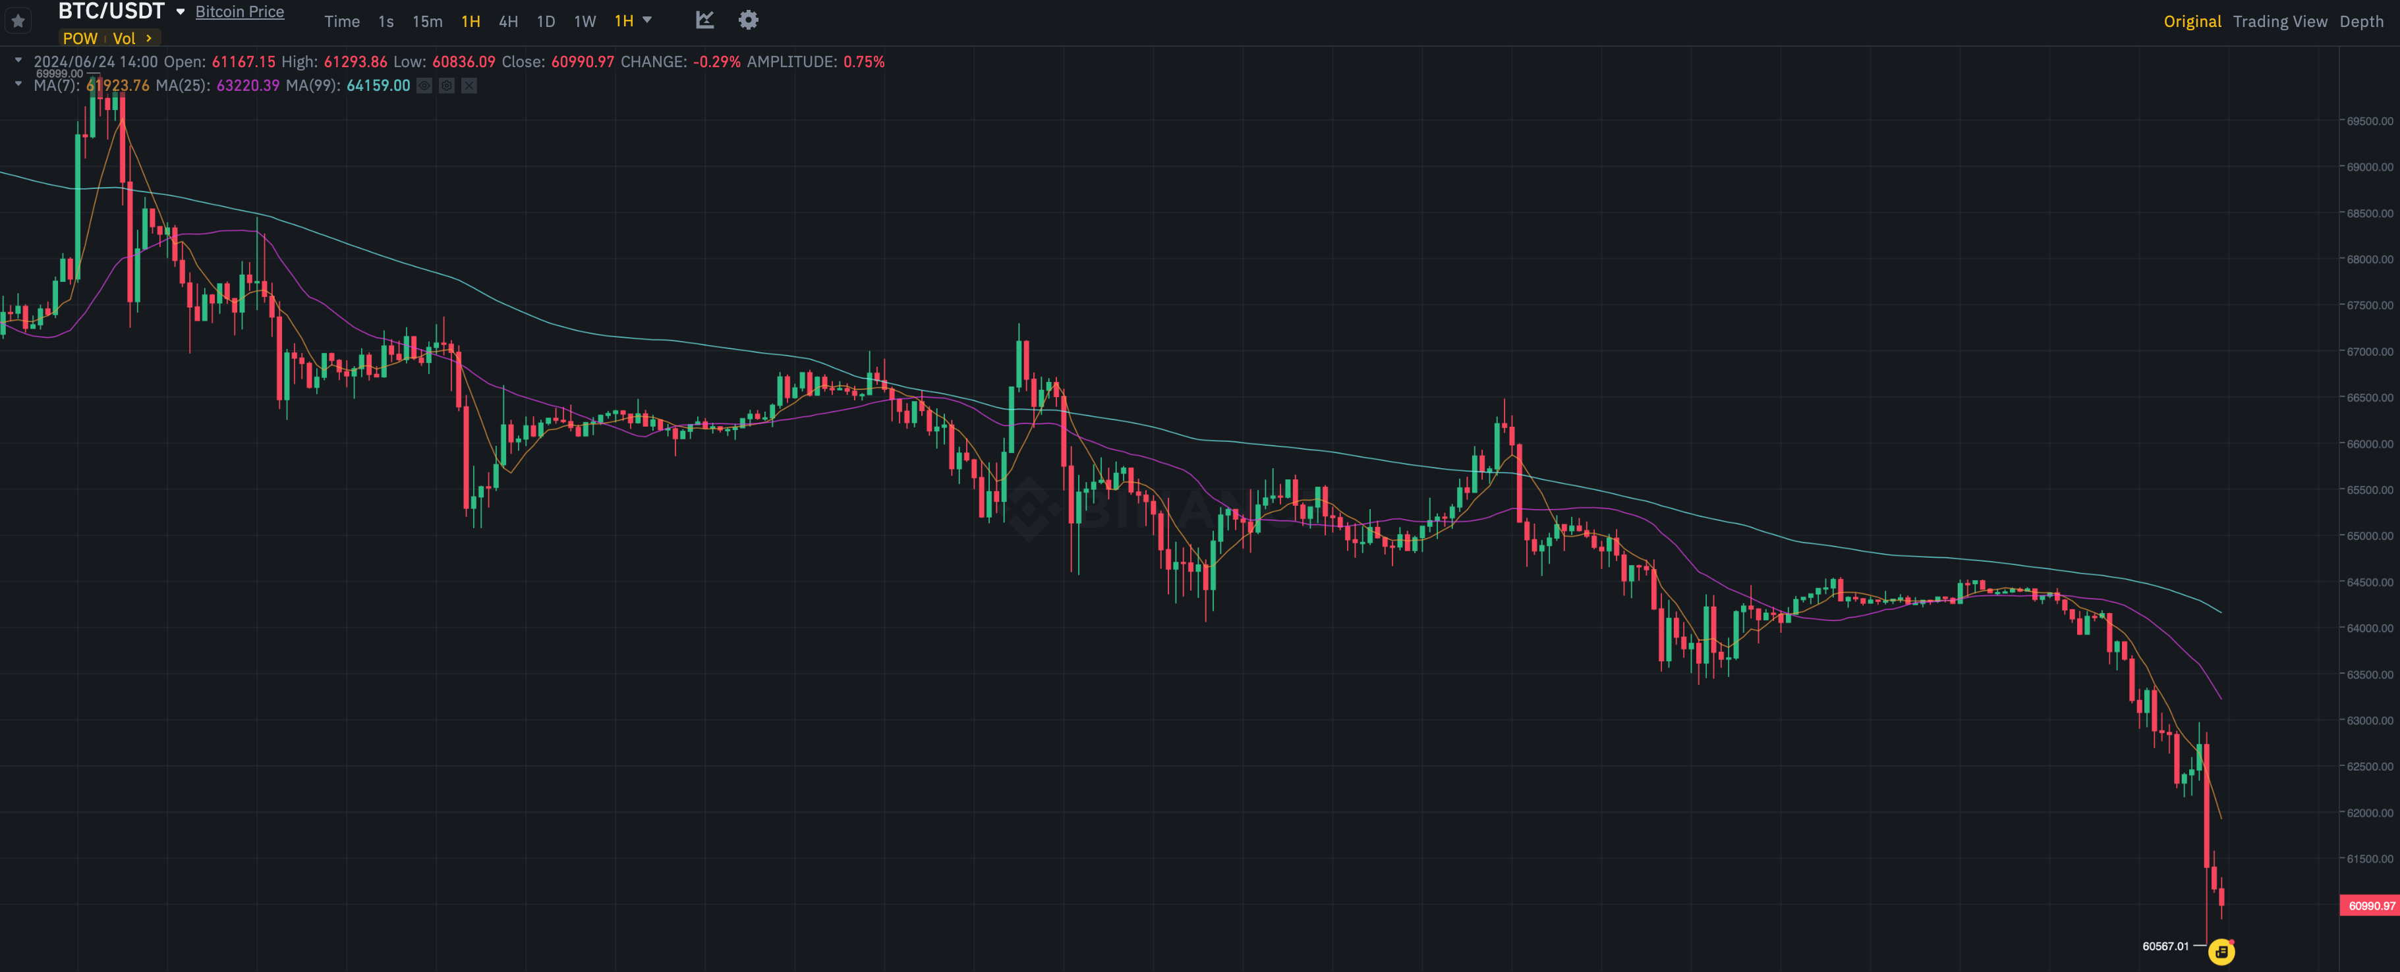
Task: Select the Time line chart view
Action: (342, 22)
